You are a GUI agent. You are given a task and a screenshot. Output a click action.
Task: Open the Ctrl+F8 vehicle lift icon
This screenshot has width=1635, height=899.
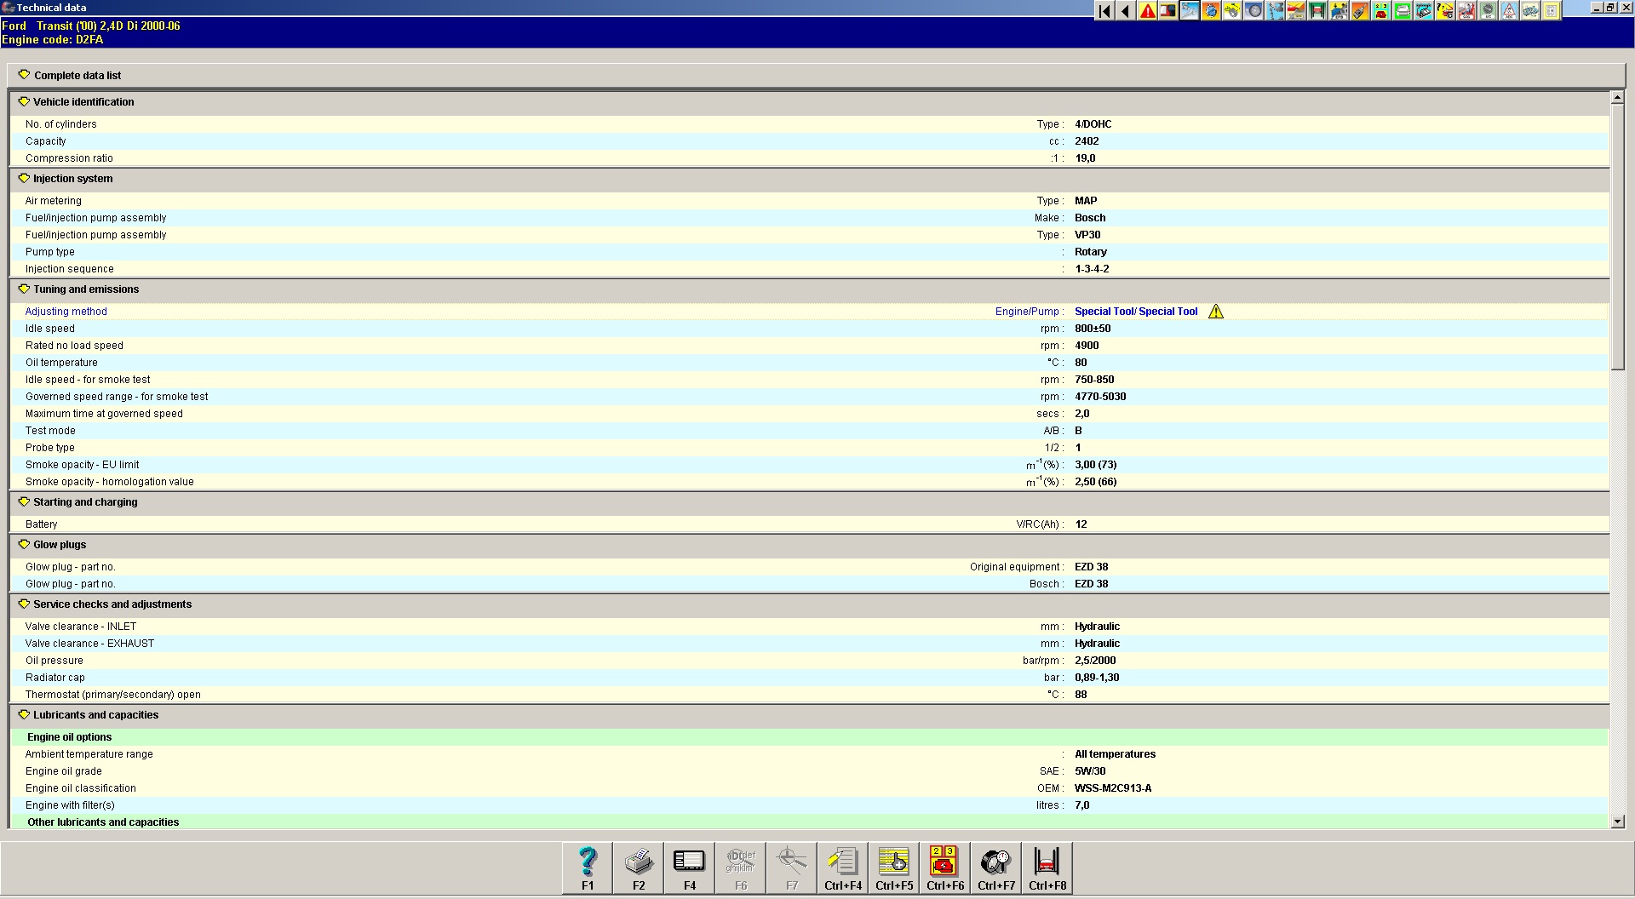pyautogui.click(x=1047, y=868)
